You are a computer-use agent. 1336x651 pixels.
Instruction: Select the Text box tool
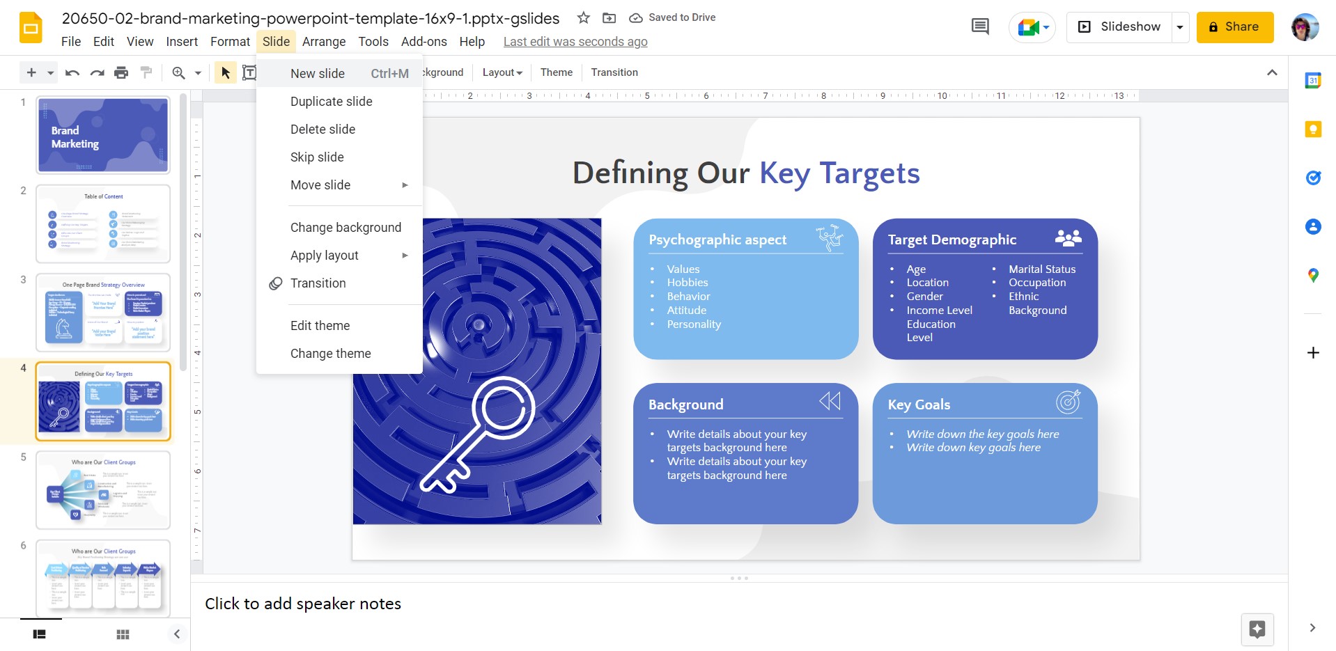(250, 72)
